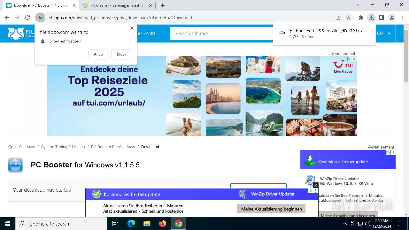This screenshot has height=230, width=409.
Task: Click the volume icon in system tray
Action: [368, 224]
